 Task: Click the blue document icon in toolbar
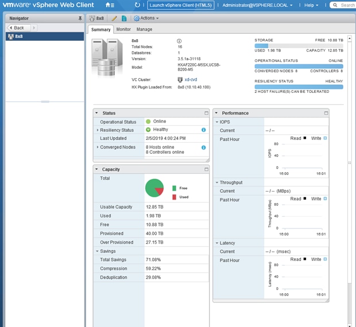pos(124,18)
